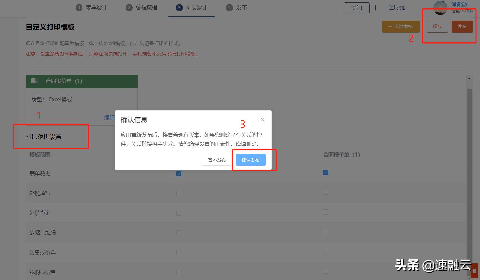Click the numbered circle 4 beside 发布
480x280 pixels.
click(x=229, y=7)
